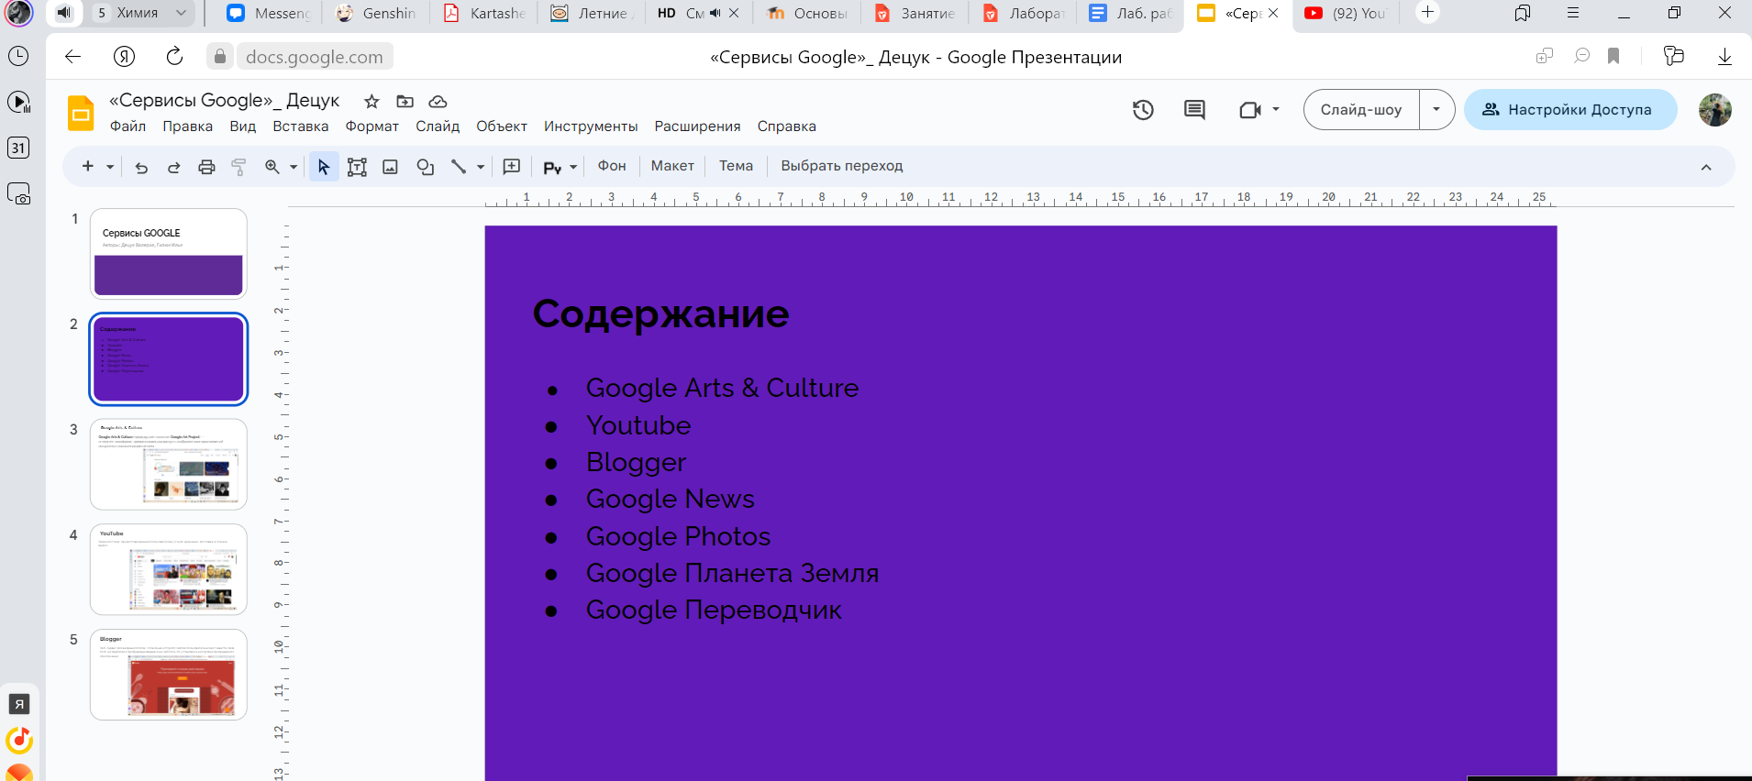This screenshot has height=781, width=1752.
Task: Open the Формат menu
Action: click(x=372, y=126)
